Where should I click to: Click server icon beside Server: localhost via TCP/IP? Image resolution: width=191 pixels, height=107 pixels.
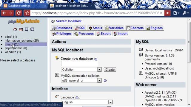pos(141,50)
